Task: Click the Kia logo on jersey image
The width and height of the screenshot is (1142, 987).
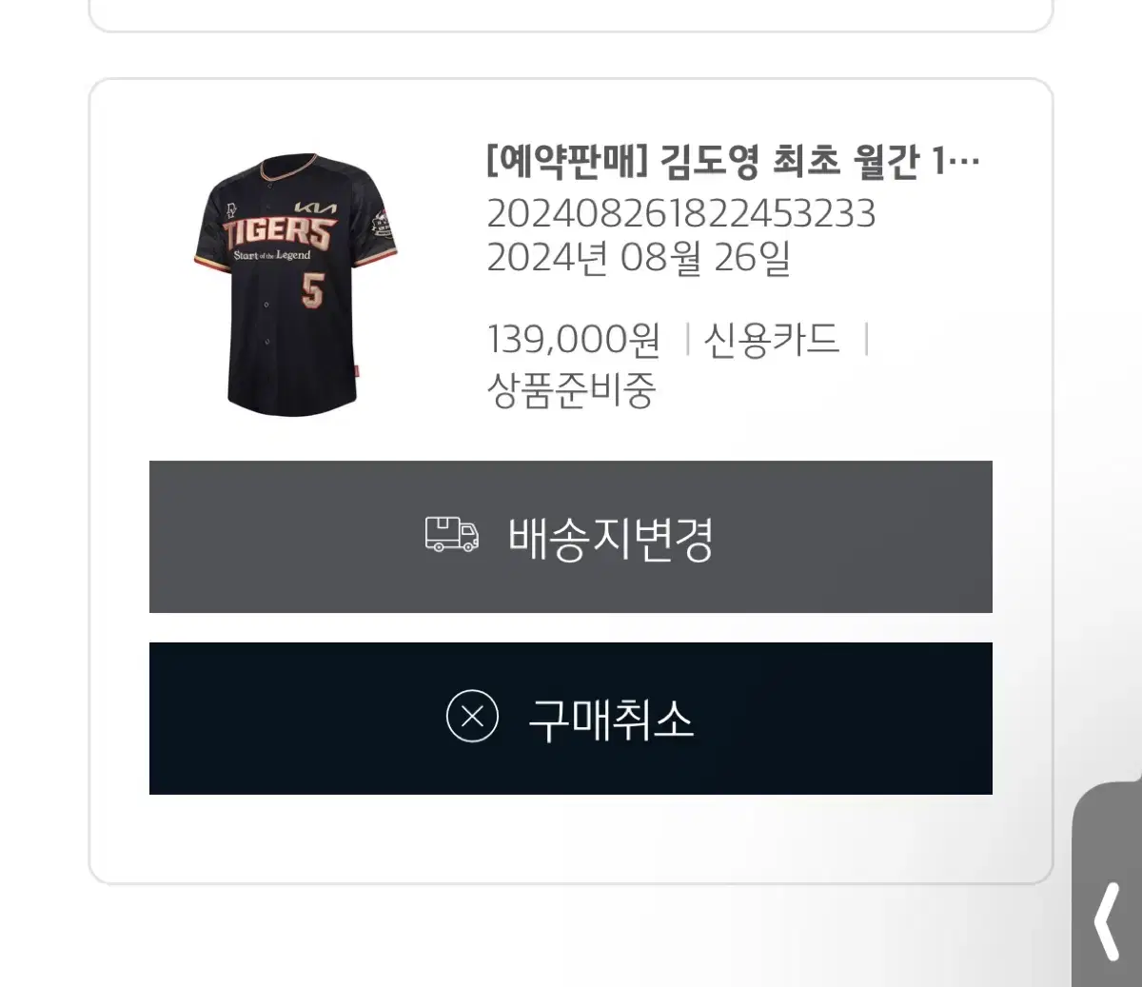Action: (x=315, y=207)
